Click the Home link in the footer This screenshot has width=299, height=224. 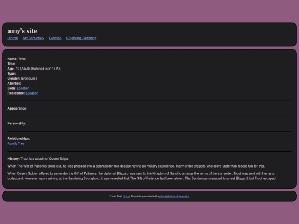tap(126, 196)
